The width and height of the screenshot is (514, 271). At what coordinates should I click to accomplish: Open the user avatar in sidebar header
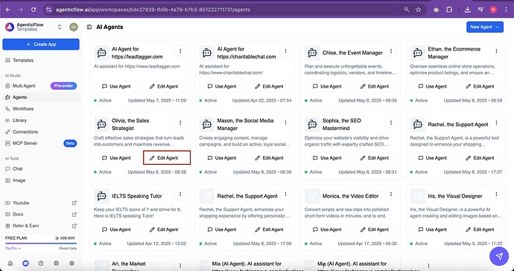coord(74,27)
